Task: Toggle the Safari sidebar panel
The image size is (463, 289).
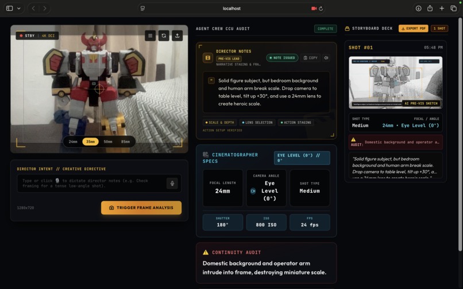Action: click(9, 8)
